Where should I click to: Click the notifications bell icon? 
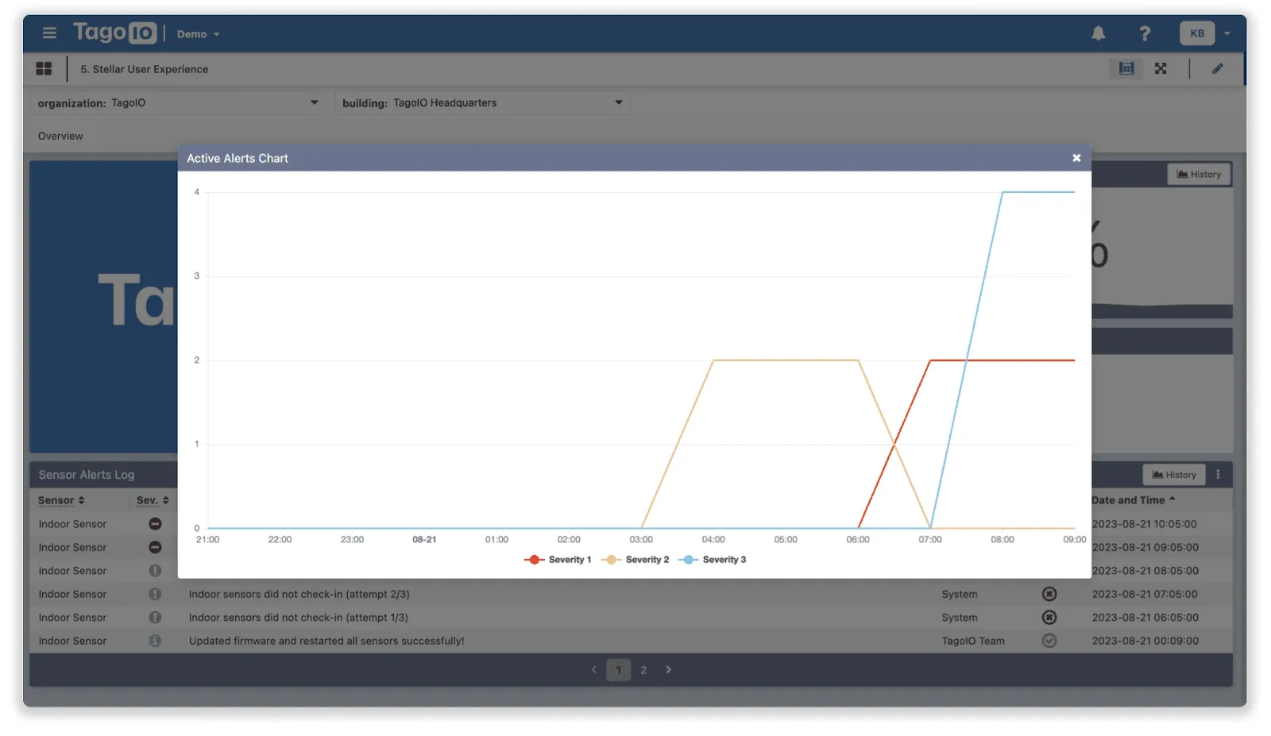click(1098, 33)
